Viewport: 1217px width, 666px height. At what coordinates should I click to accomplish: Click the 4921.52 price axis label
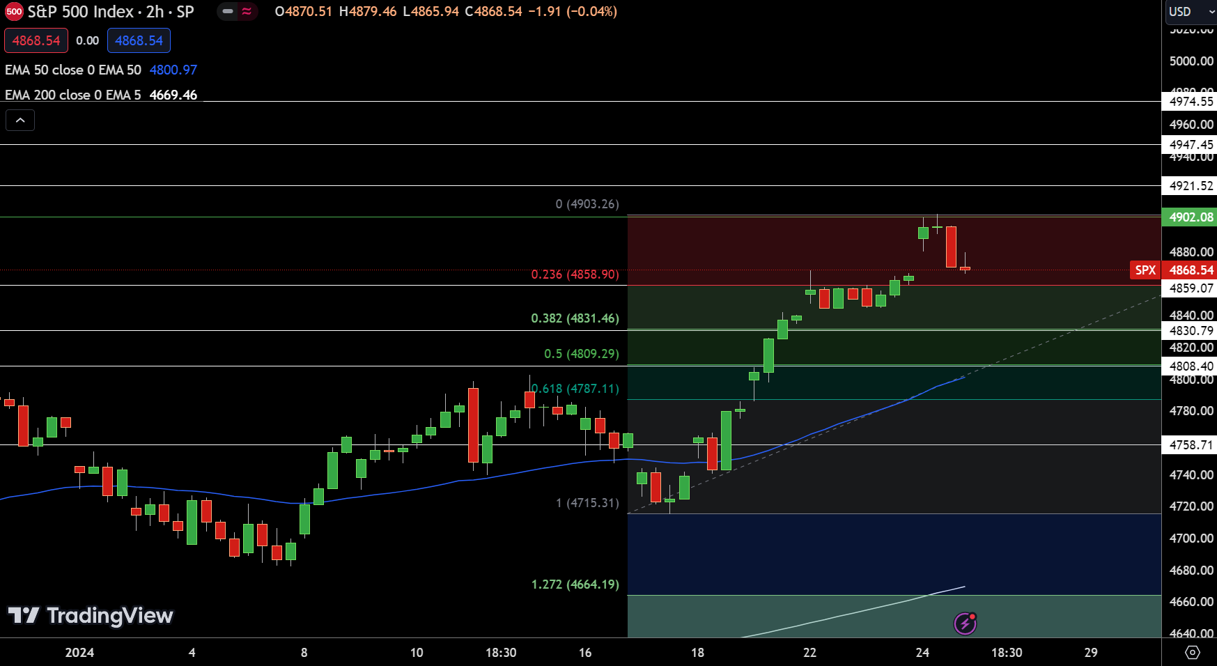click(1191, 186)
